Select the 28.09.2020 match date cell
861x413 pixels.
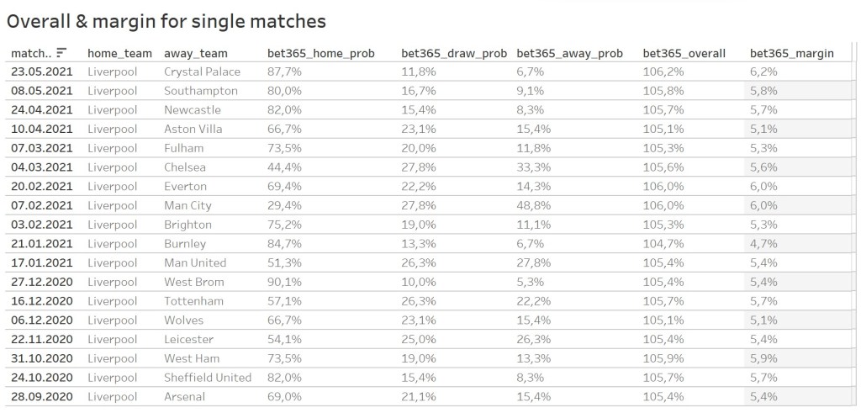tap(42, 397)
